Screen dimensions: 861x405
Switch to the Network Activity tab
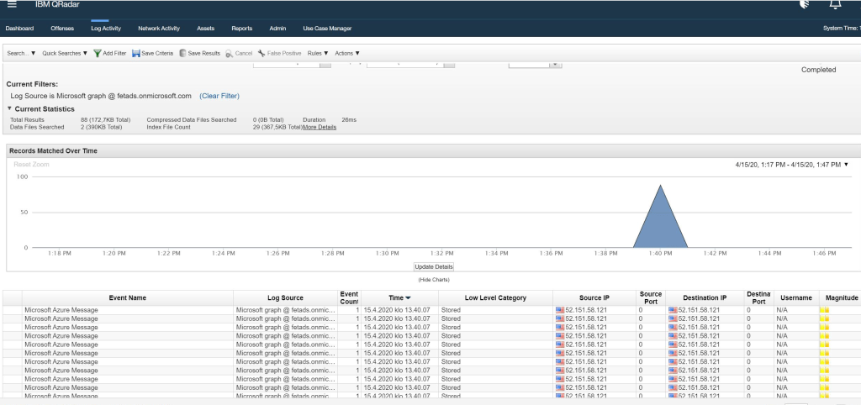click(159, 29)
